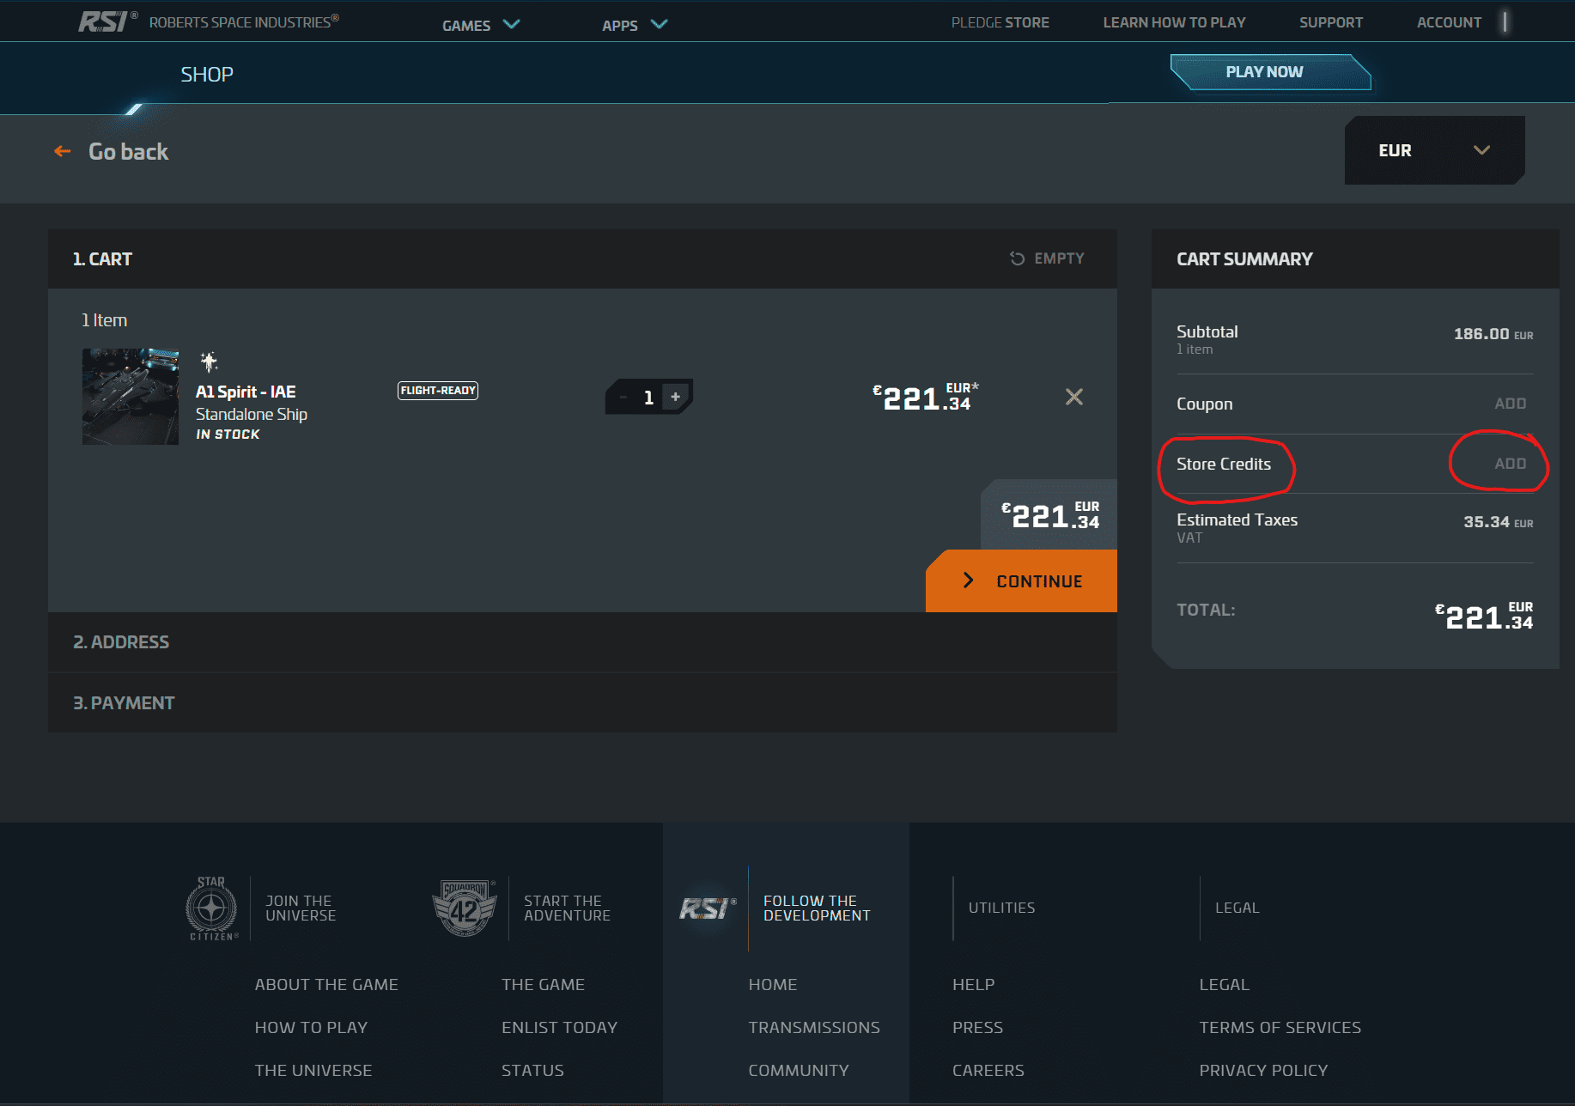Screen dimensions: 1575x1106
Task: Click the Star Citizen logo in footer
Action: 212,908
